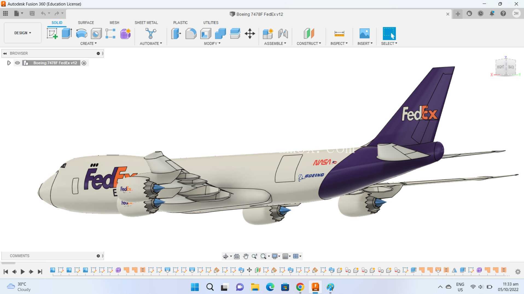Click the Save icon
524x294 pixels.
pos(32,13)
